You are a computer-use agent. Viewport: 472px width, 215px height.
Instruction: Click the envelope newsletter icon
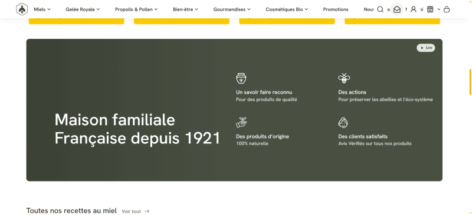coord(397,9)
